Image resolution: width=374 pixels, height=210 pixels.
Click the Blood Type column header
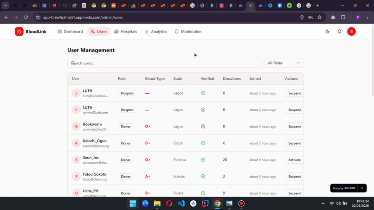pyautogui.click(x=155, y=78)
